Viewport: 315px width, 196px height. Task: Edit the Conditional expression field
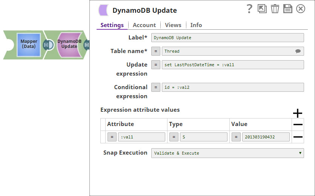[x=233, y=87]
